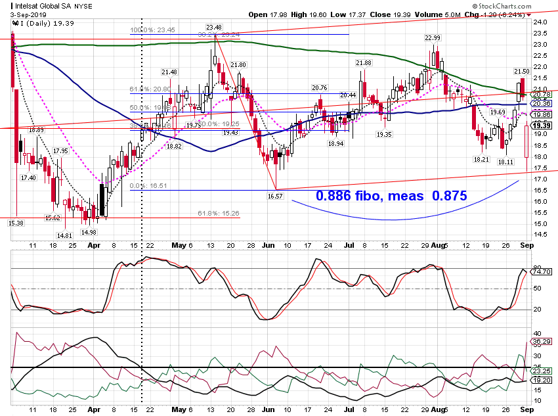Click the 36.29 indicator value tag
Image resolution: width=558 pixels, height=416 pixels.
click(542, 342)
